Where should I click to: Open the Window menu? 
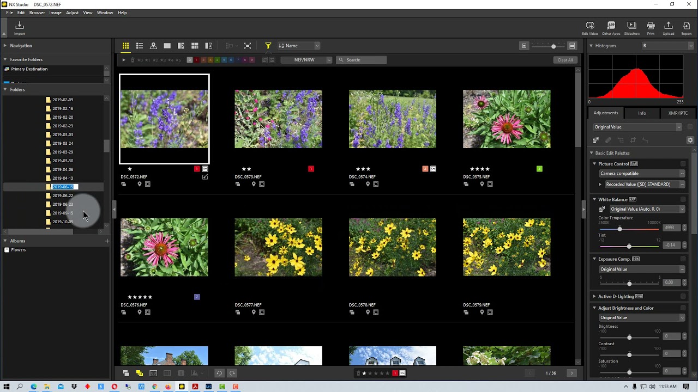(x=105, y=13)
